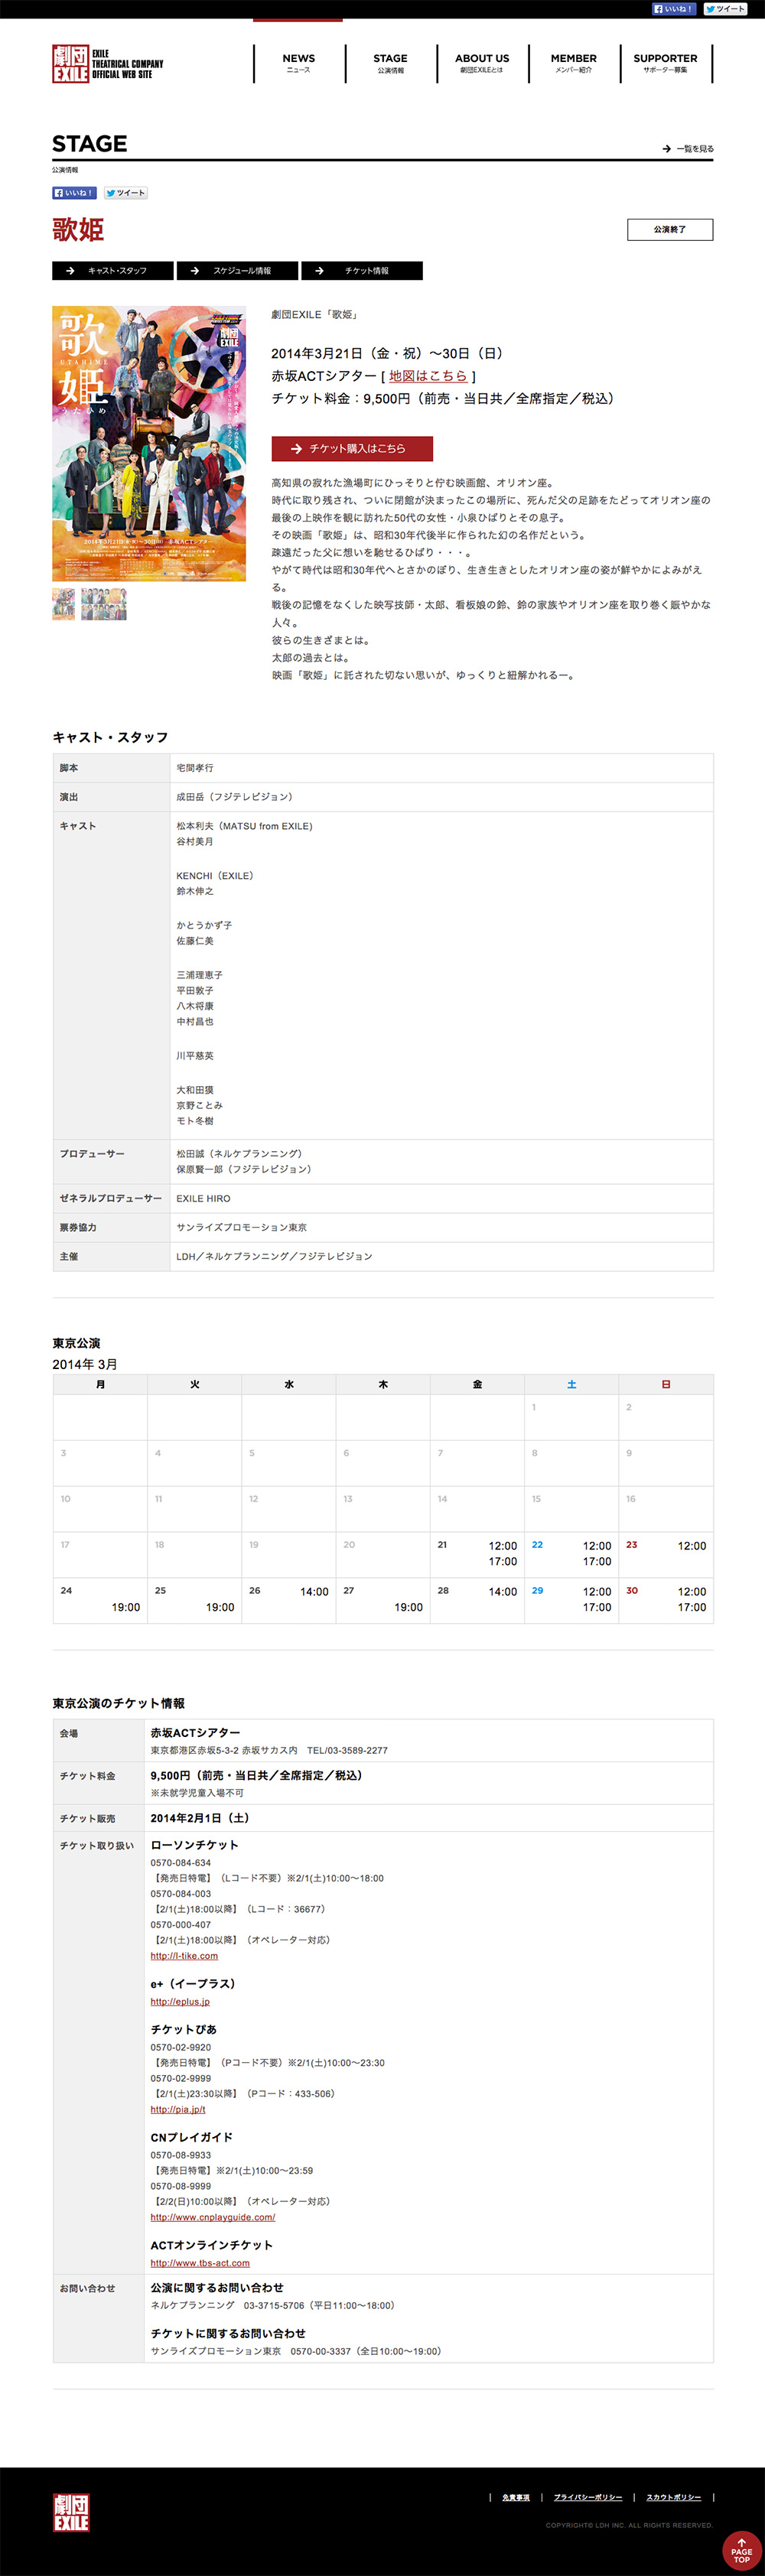Jump to キャスト・スタッフ section

point(113,271)
